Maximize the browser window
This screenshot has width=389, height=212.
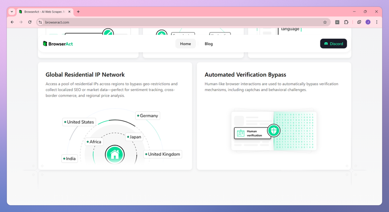tap(365, 12)
